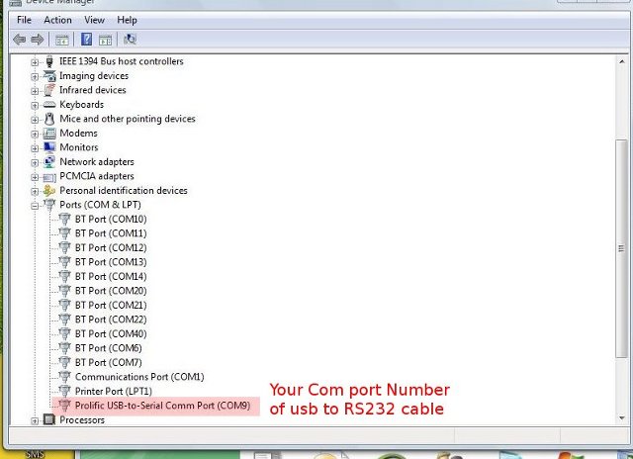Screen dimensions: 633x459
Task: Click the Forward arrow in the toolbar
Action: click(x=38, y=40)
